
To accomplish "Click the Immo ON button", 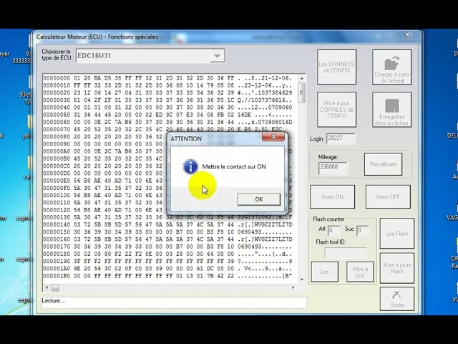I will [x=332, y=197].
